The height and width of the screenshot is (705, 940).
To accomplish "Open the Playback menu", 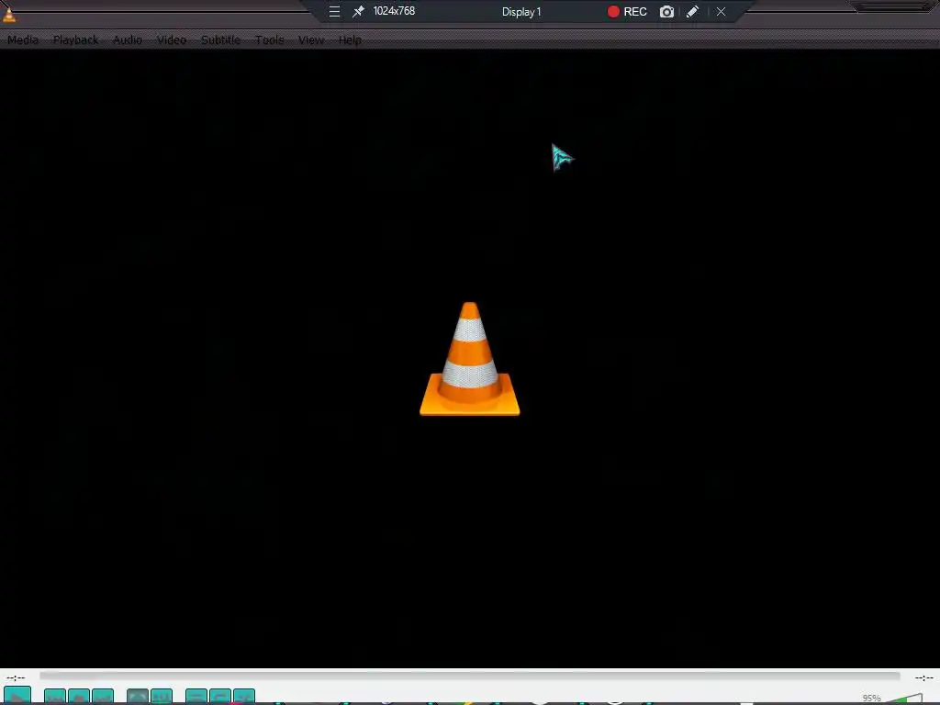I will (75, 40).
